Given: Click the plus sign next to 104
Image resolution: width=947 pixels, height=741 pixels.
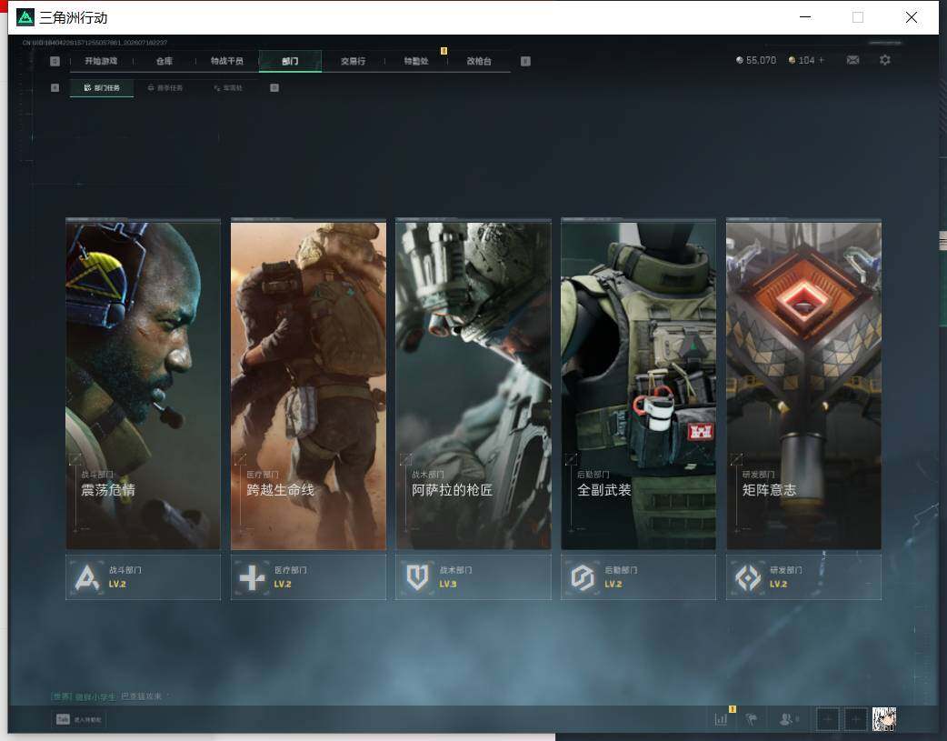Looking at the screenshot, I should [822, 60].
